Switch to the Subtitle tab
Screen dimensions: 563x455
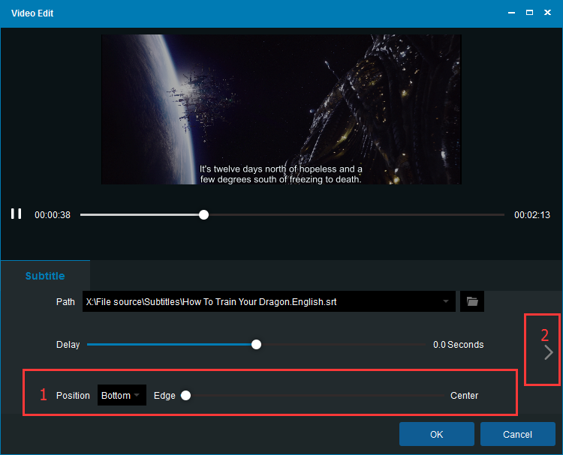[x=45, y=276]
